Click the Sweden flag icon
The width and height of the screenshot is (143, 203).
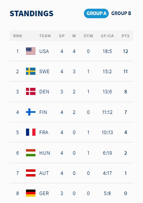(31, 71)
